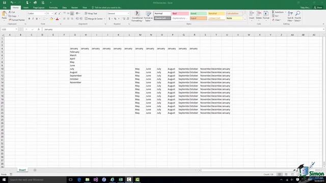Switch to the Data tab

click(65, 8)
